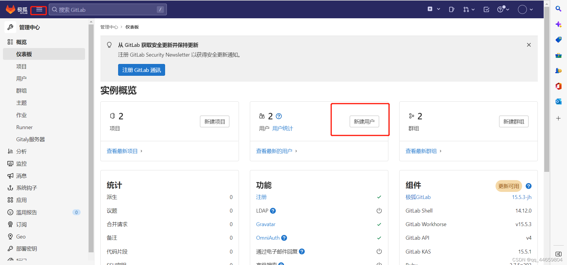Click the 新建项目 button
The image size is (567, 265).
pyautogui.click(x=215, y=121)
